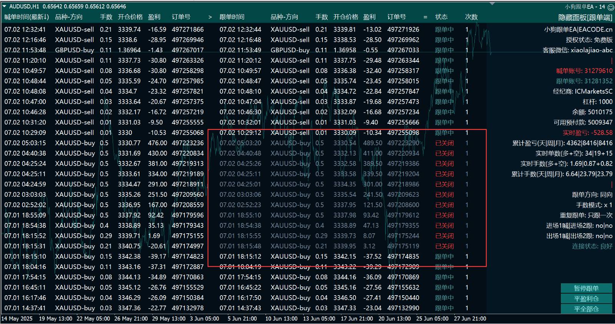Screen dimensions: 615x324
Task: Click signal open price 3337.73
Action: tap(129, 60)
